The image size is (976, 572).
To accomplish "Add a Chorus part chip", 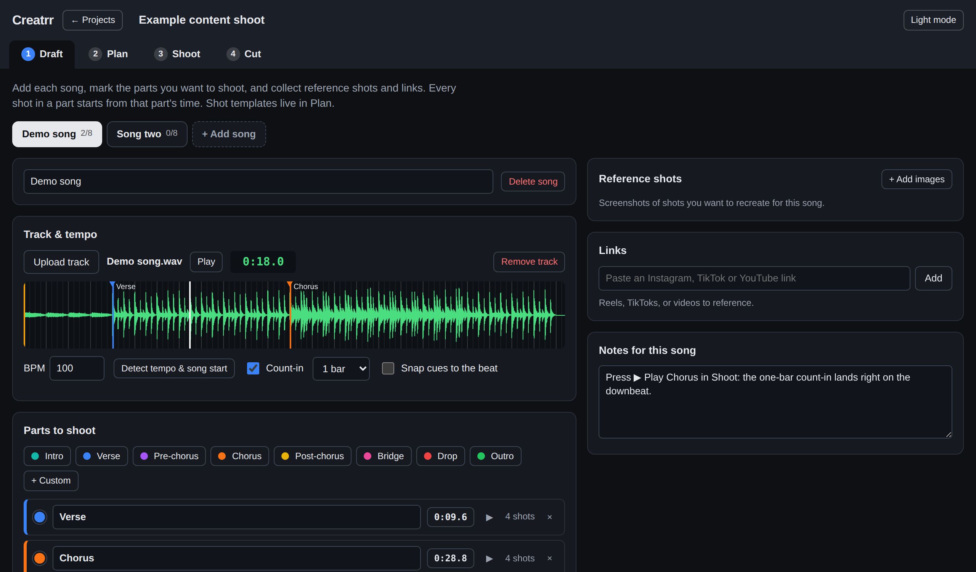I will [240, 456].
